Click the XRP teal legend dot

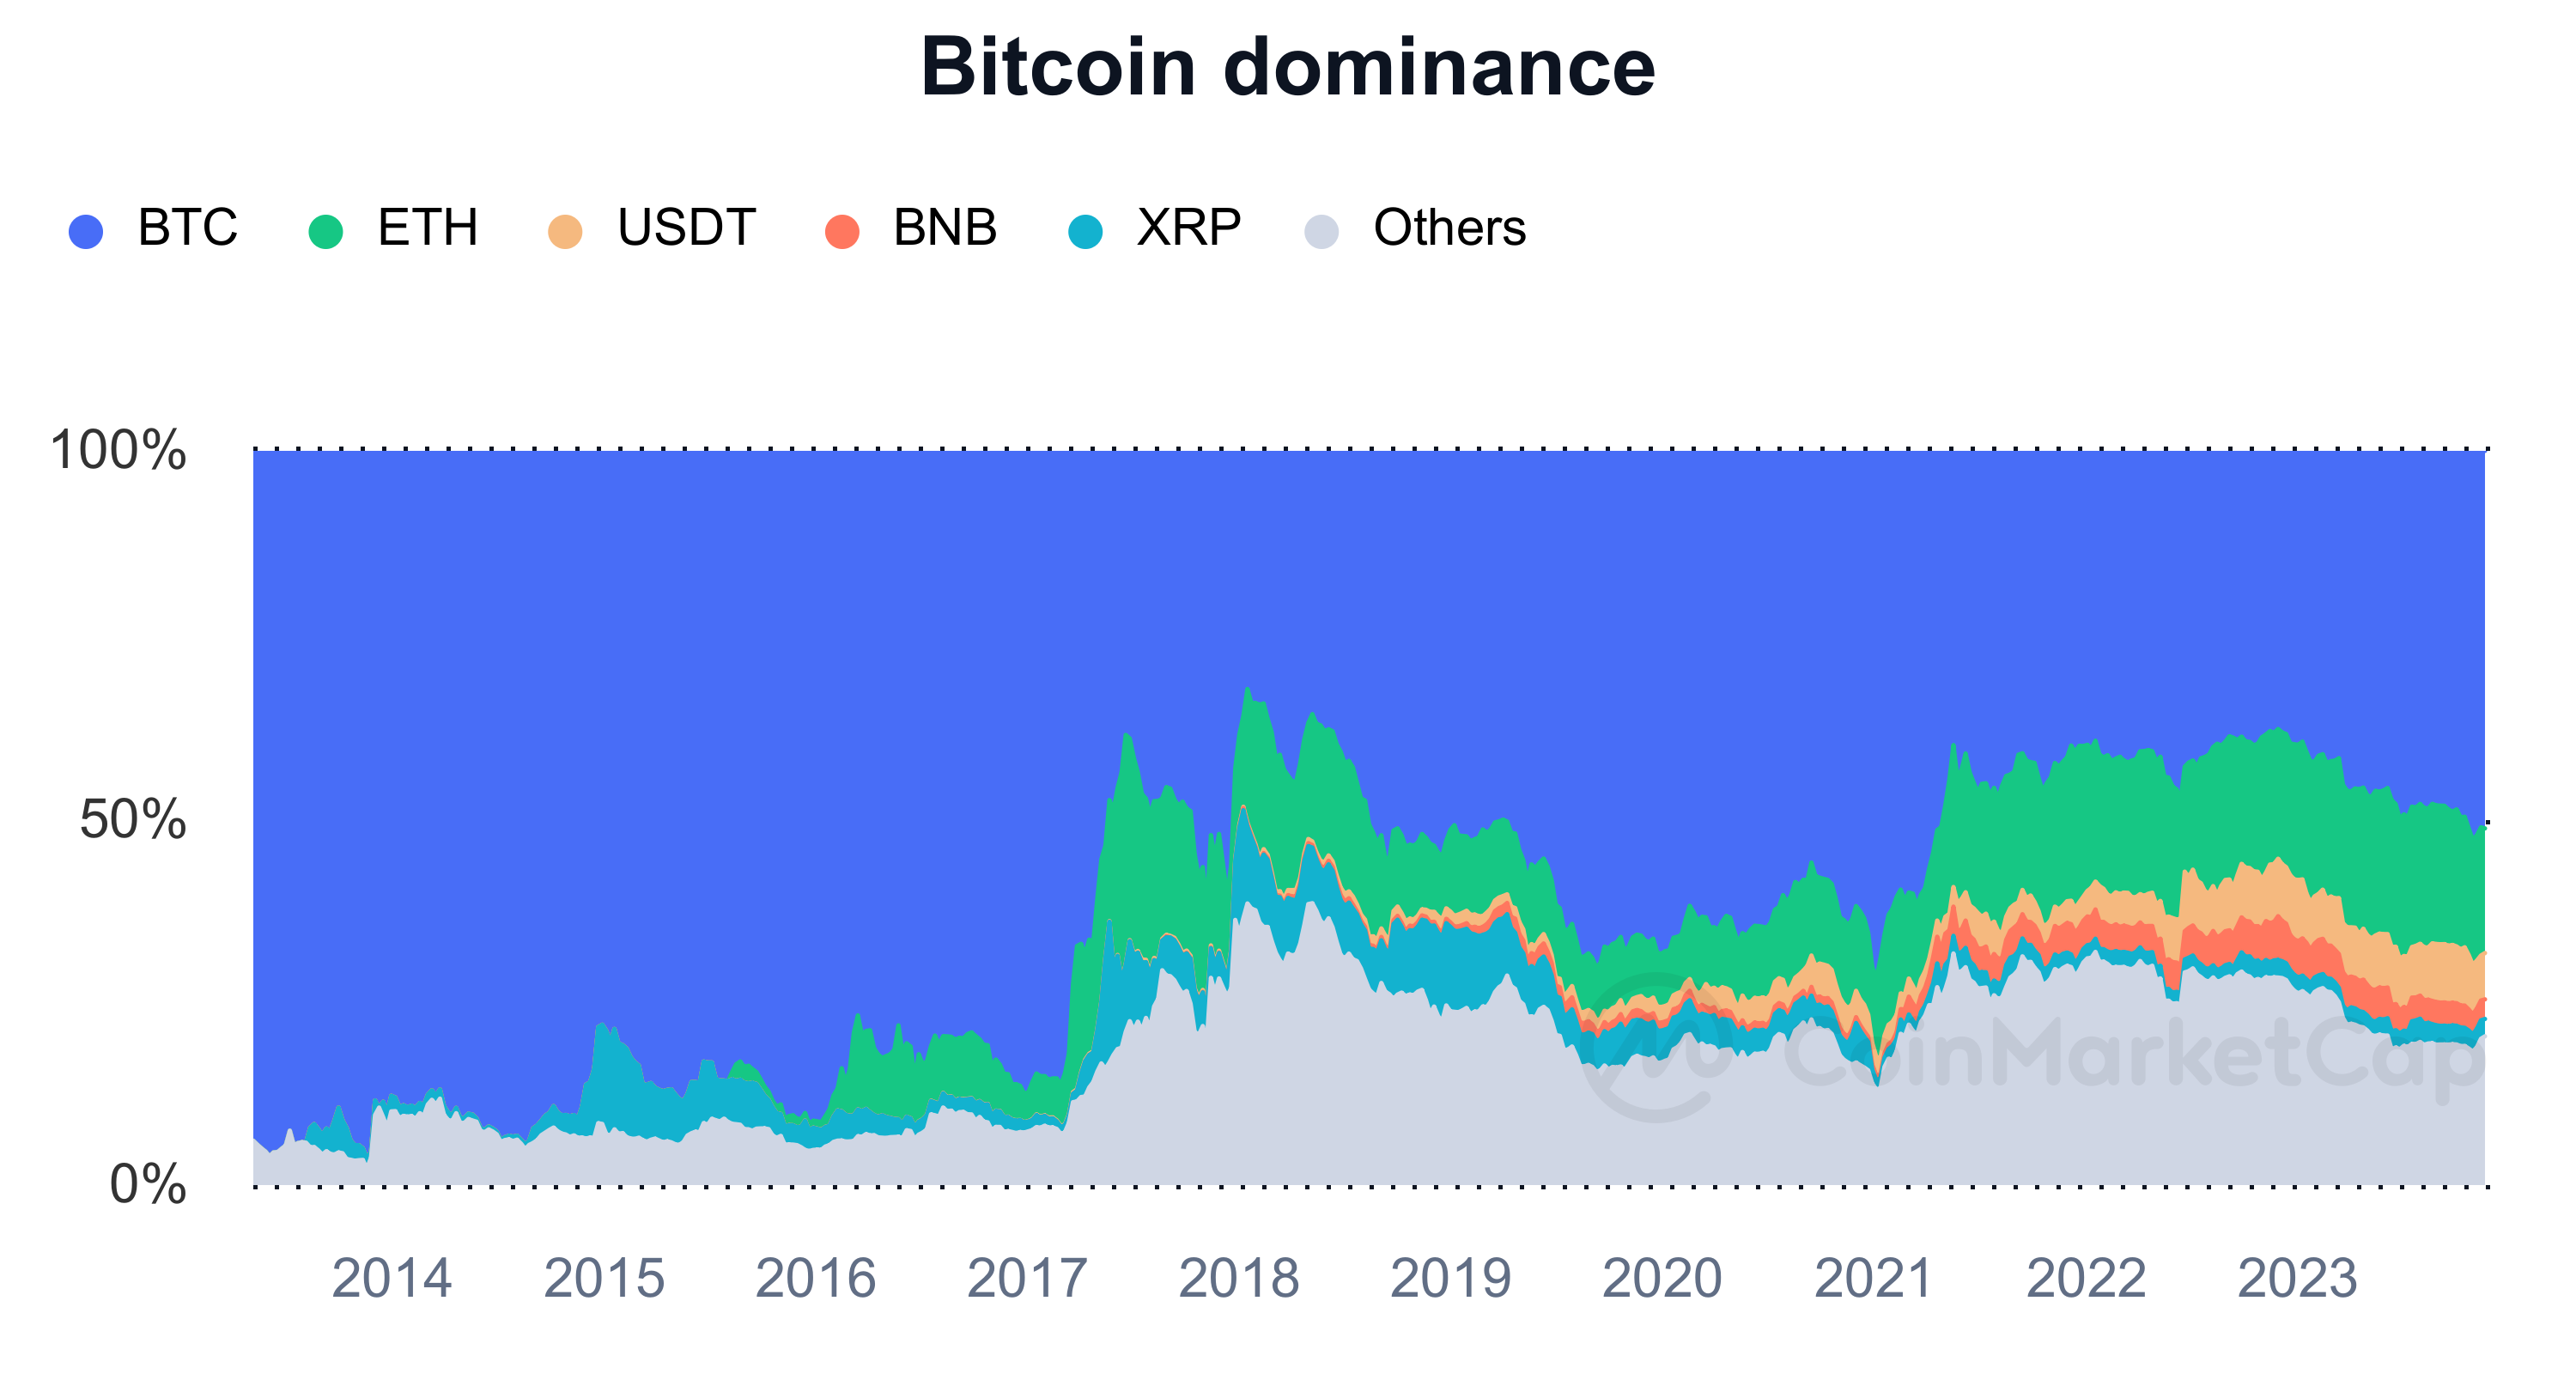pyautogui.click(x=1085, y=231)
